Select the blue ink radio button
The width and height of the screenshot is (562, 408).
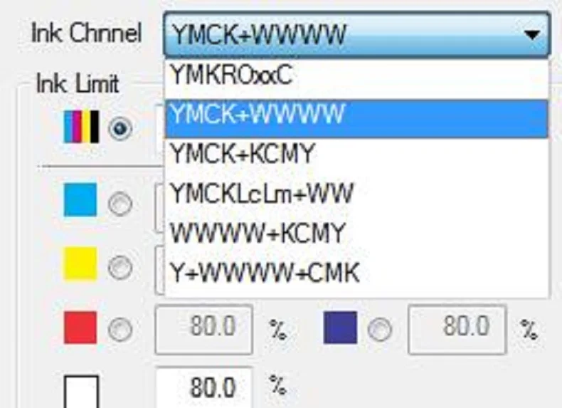pos(380,330)
